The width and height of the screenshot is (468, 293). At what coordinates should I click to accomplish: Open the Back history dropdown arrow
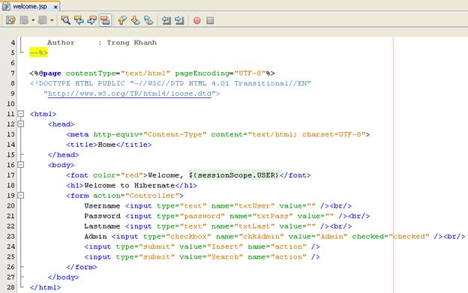pos(33,20)
